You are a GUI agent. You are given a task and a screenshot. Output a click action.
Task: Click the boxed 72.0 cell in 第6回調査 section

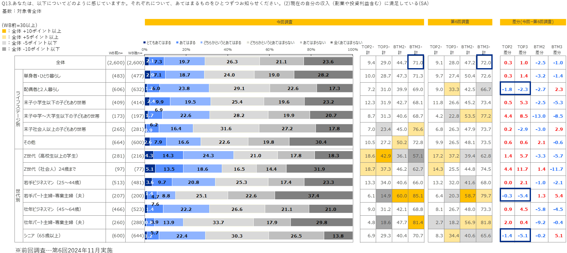click(x=484, y=62)
